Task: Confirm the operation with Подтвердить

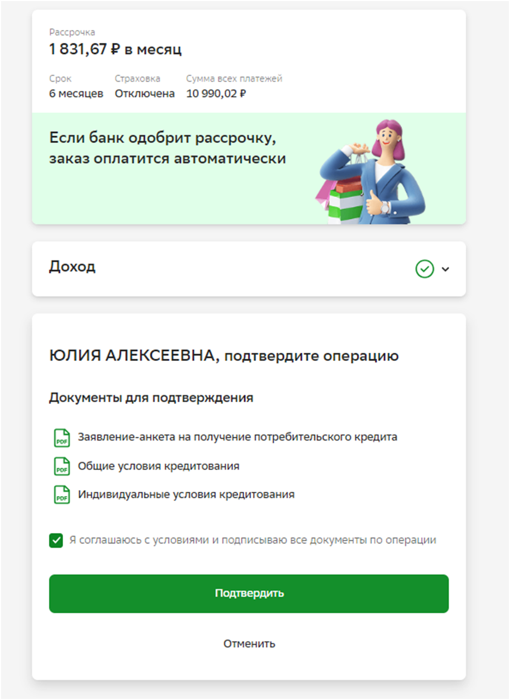Action: point(249,593)
